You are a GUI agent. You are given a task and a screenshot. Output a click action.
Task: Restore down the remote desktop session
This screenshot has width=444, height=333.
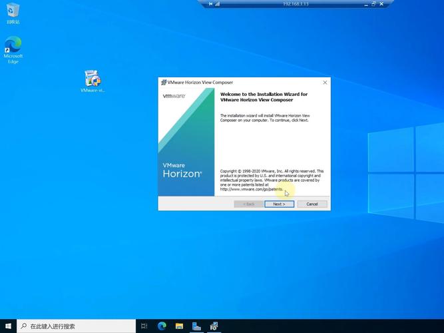374,4
